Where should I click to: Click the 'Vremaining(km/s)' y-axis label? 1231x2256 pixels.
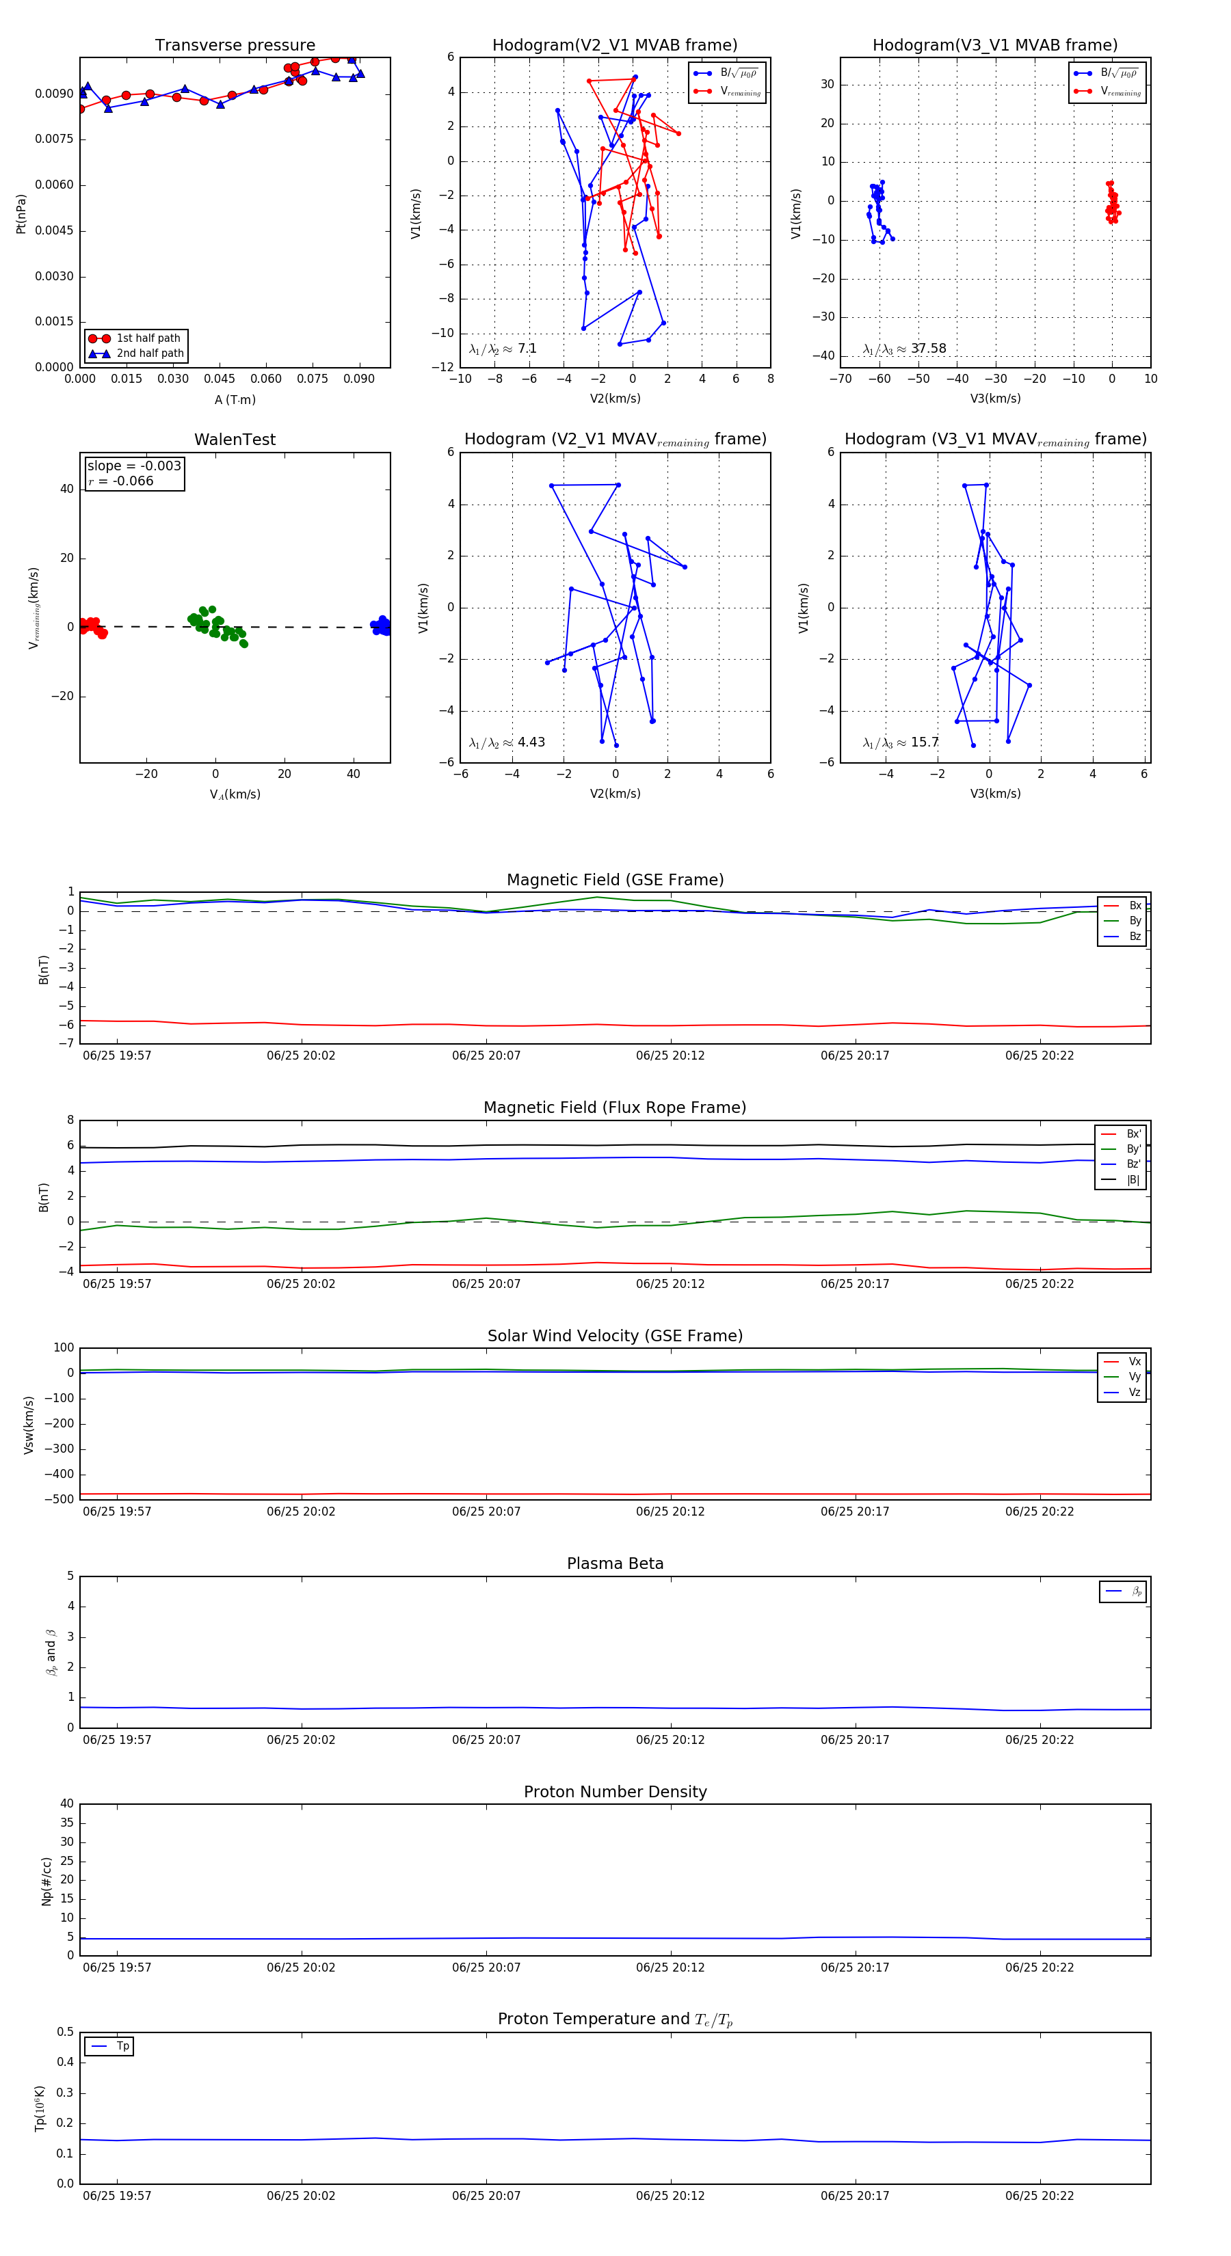34,608
